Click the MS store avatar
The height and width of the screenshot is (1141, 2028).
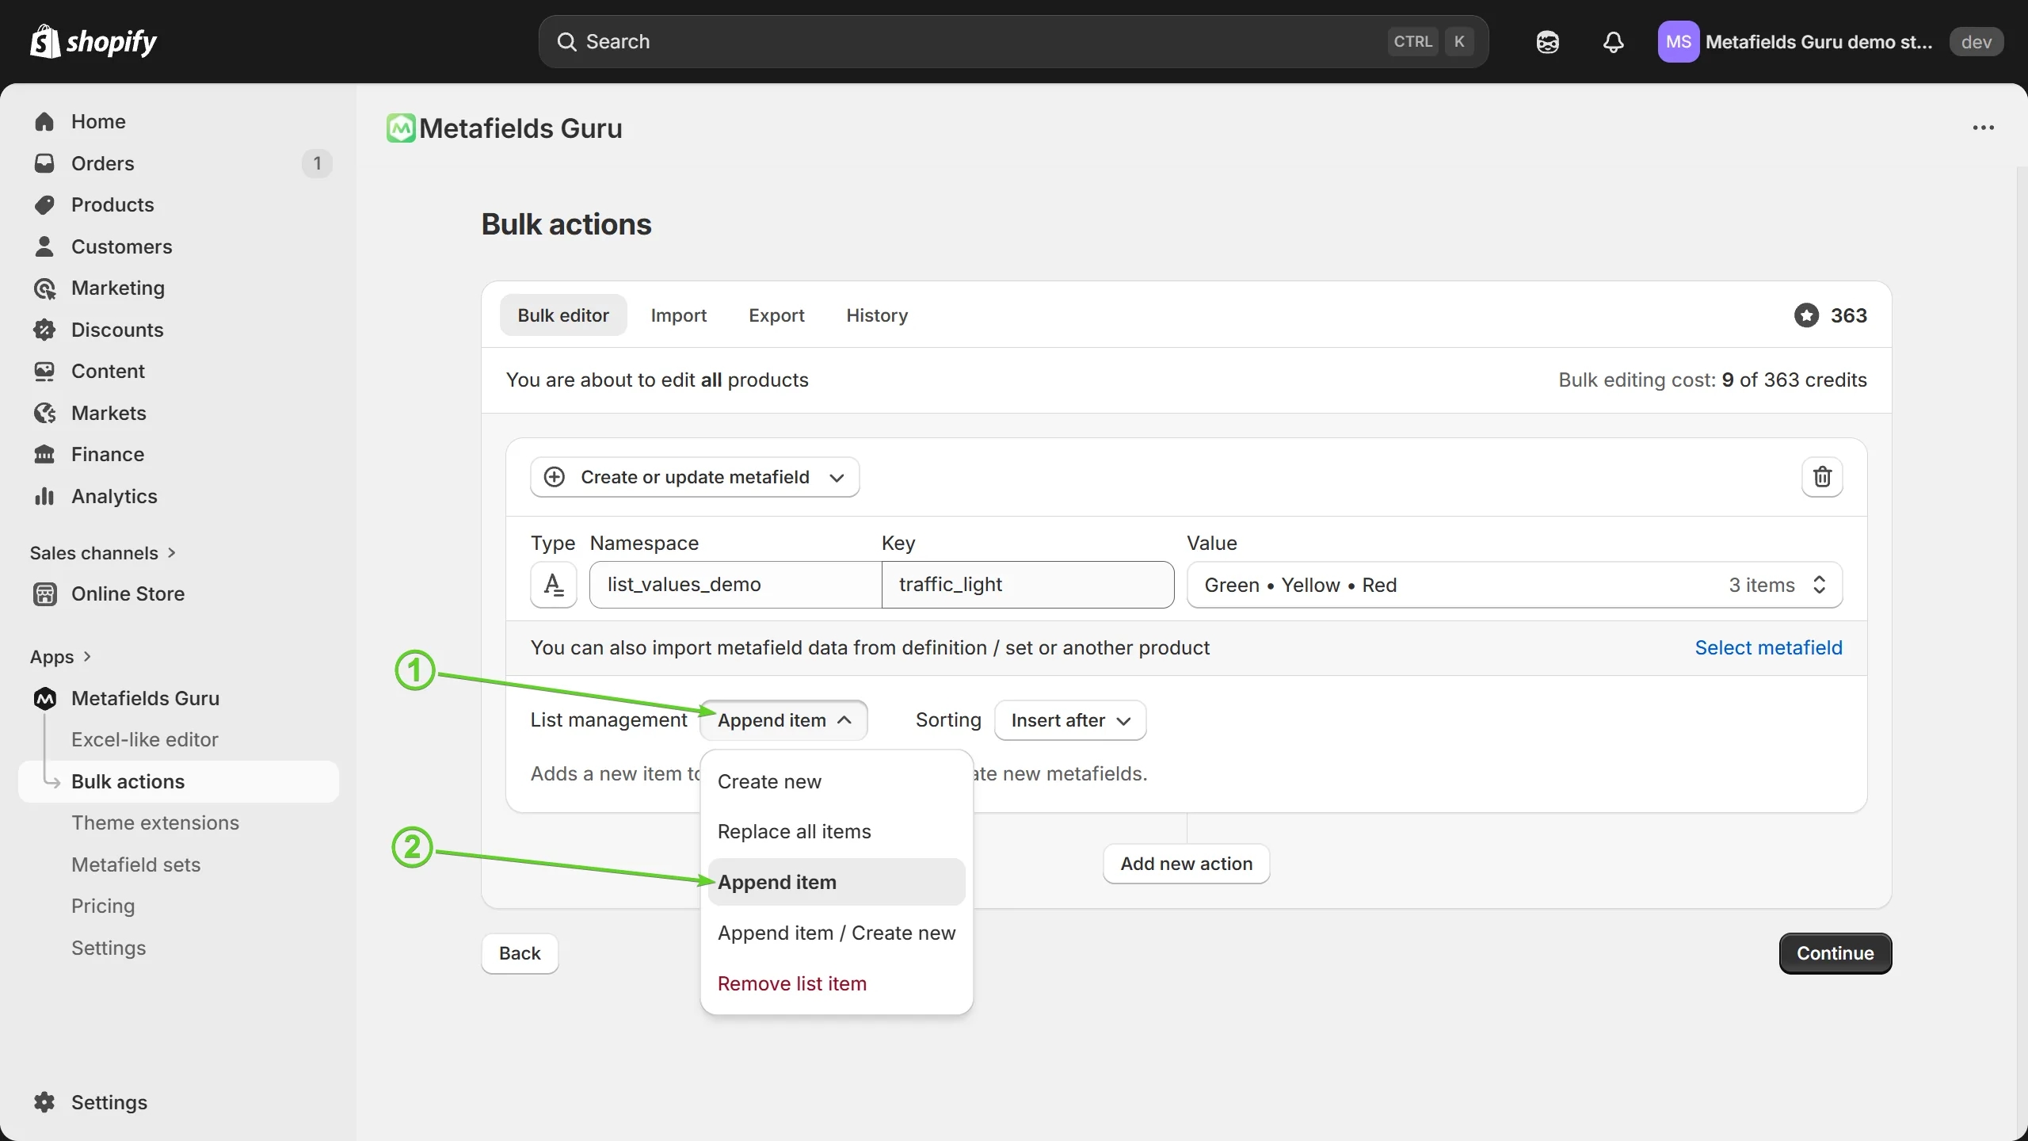[x=1678, y=42]
